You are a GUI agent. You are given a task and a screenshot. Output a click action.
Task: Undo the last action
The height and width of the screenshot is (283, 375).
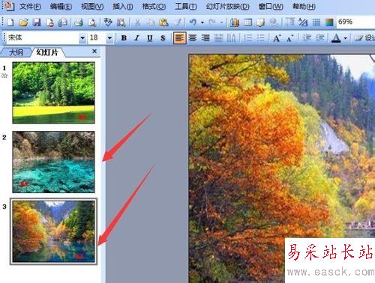(193, 22)
